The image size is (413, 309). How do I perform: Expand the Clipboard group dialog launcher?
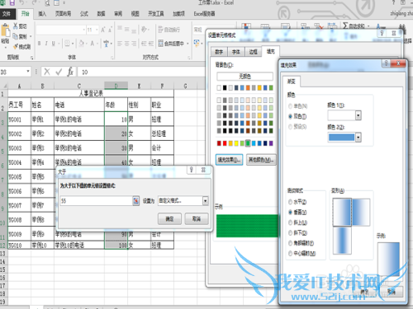coord(32,58)
